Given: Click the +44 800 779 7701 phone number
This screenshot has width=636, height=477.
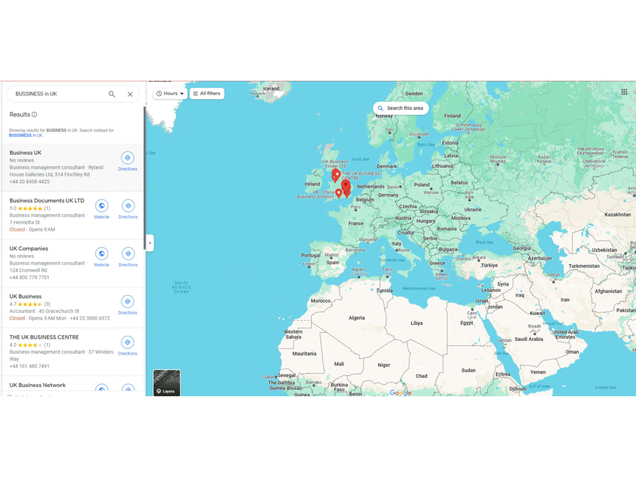Looking at the screenshot, I should click(x=30, y=278).
